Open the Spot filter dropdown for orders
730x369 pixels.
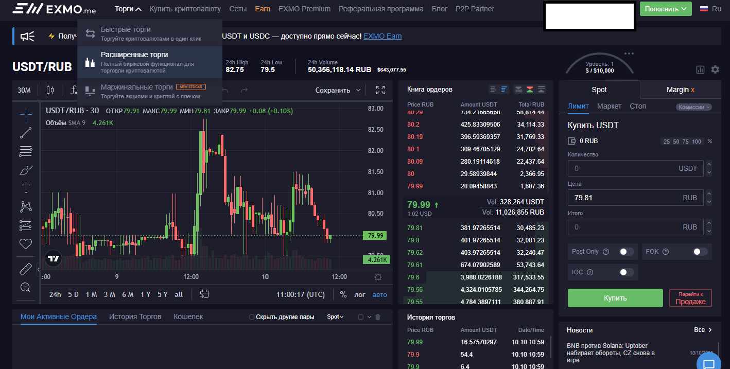pos(335,317)
